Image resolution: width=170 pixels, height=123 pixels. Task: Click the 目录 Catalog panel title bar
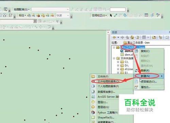tap(140, 33)
